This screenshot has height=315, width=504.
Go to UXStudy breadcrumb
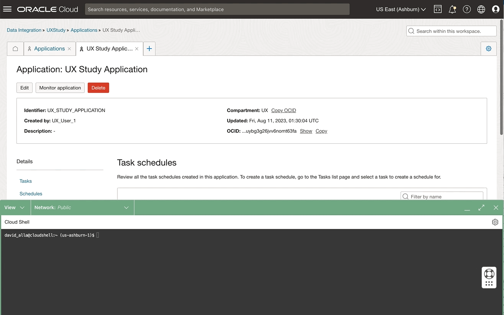pos(56,30)
